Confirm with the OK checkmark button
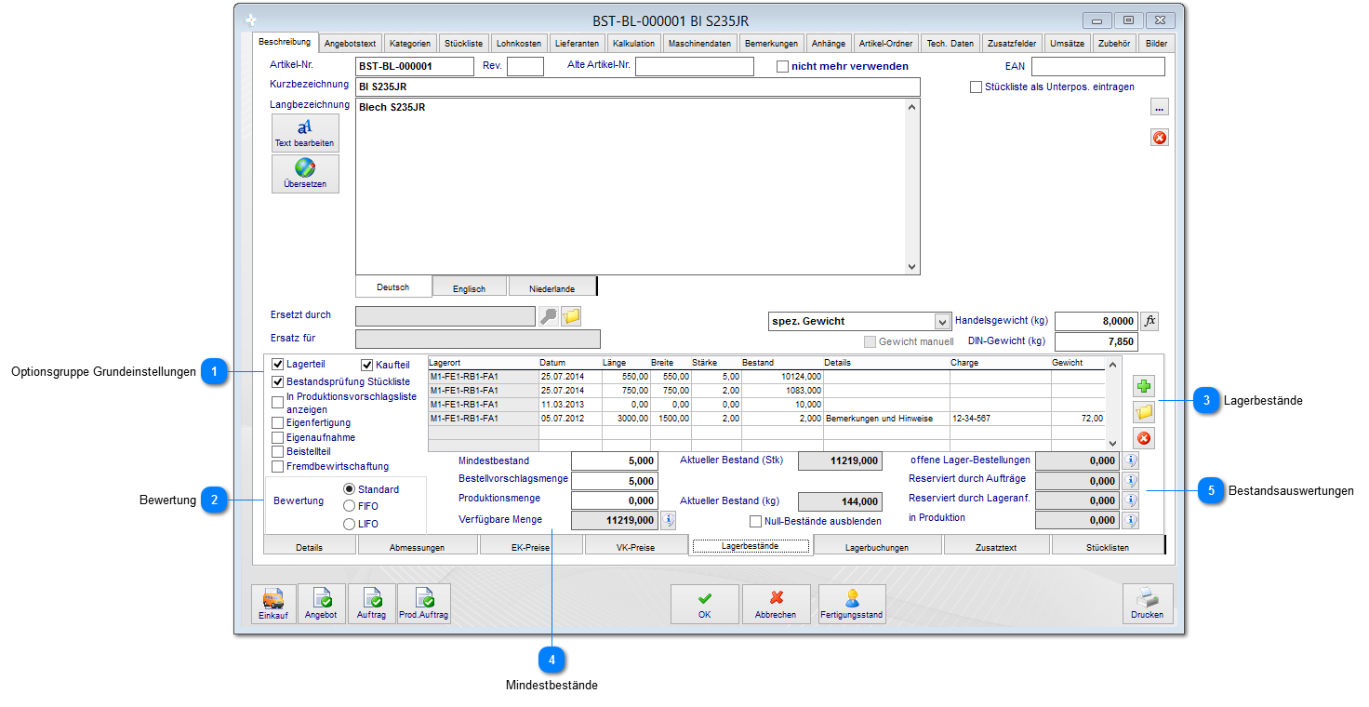Screen dimensions: 1369x707 click(x=705, y=604)
